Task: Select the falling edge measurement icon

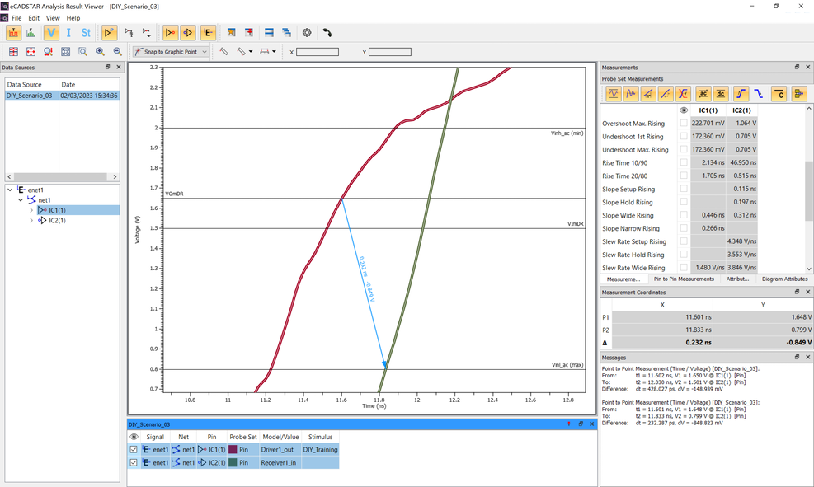Action: click(x=759, y=94)
